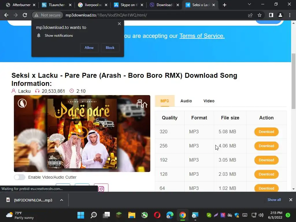Open the tab search dropdown
Image resolution: width=296 pixels, height=222 pixels.
click(x=249, y=4)
